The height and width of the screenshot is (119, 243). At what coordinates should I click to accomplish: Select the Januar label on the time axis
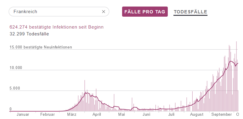click(22, 115)
